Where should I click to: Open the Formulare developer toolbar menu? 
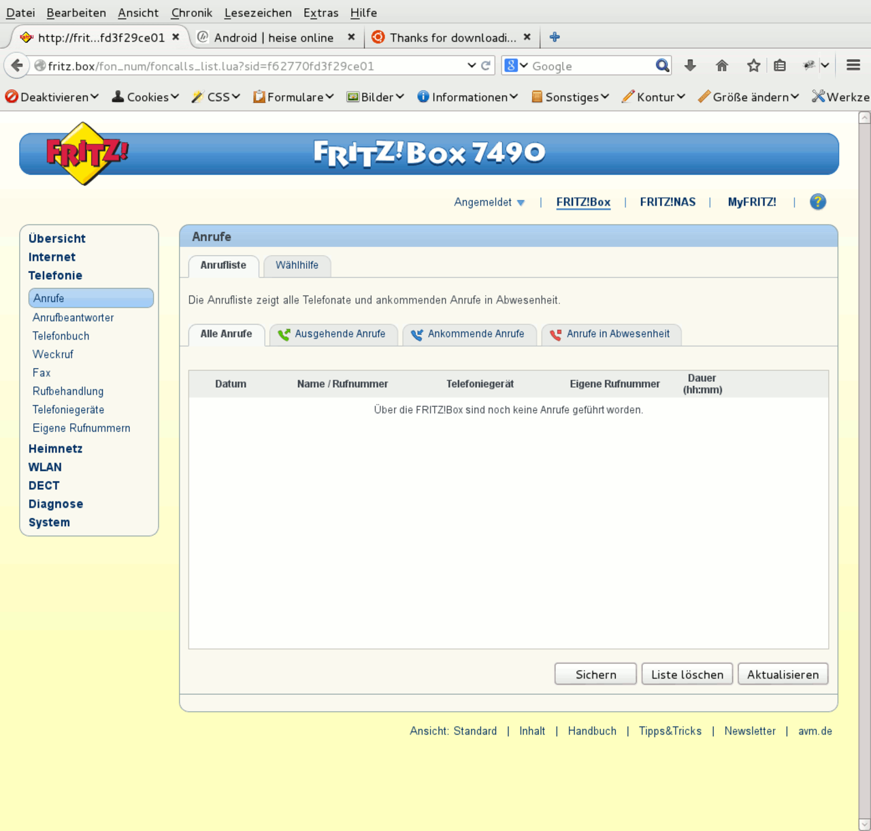click(x=293, y=97)
